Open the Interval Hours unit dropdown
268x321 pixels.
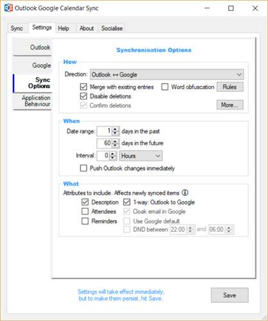click(141, 156)
